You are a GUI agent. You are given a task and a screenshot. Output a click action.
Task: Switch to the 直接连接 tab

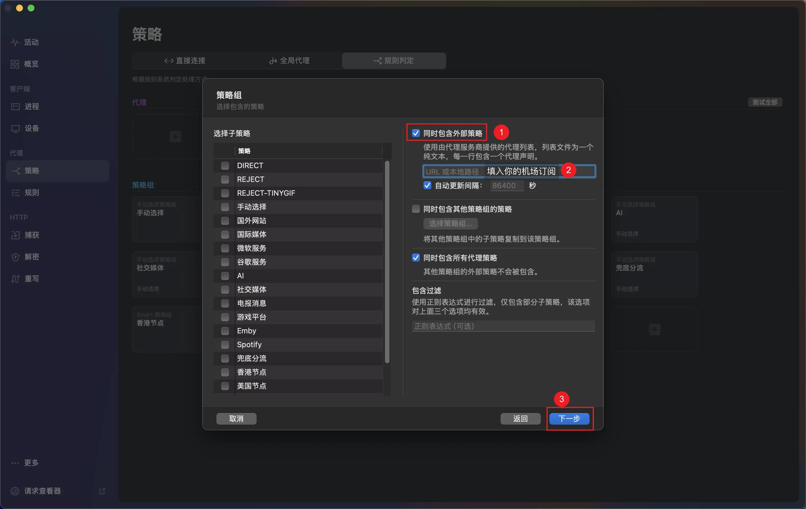click(185, 61)
